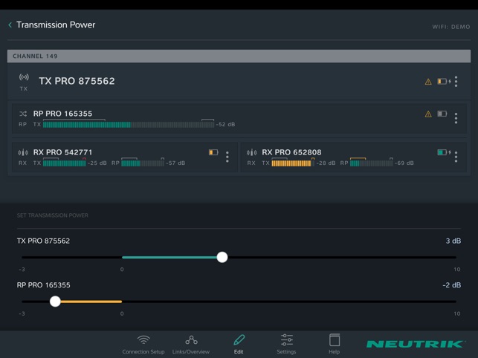Select the RP PRO 165355 device row name

[62, 114]
